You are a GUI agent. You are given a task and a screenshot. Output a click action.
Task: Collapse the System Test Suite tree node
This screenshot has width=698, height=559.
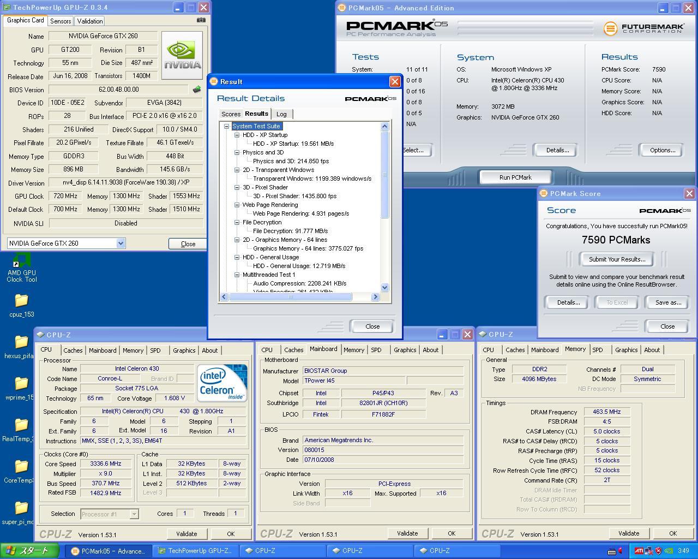point(226,126)
